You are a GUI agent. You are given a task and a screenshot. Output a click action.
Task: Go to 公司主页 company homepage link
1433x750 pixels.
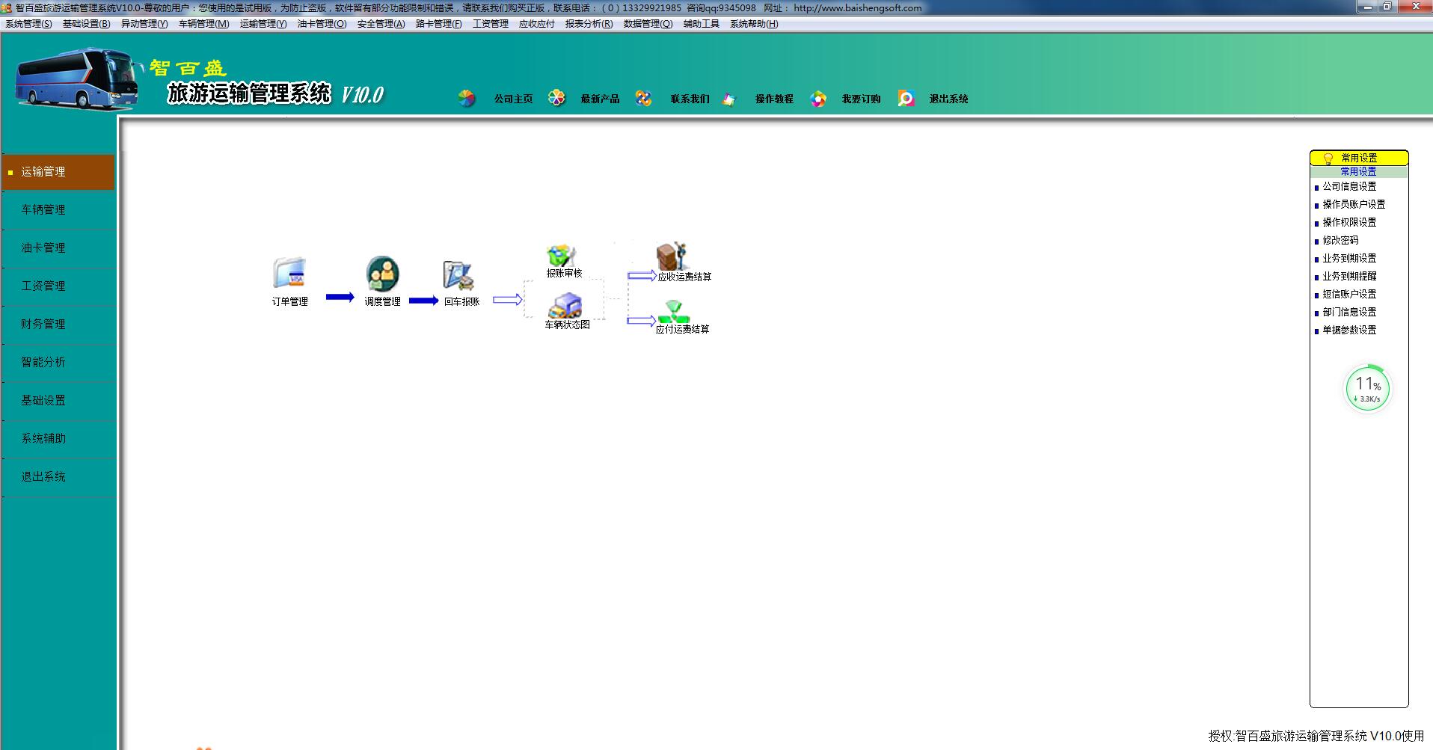point(513,99)
